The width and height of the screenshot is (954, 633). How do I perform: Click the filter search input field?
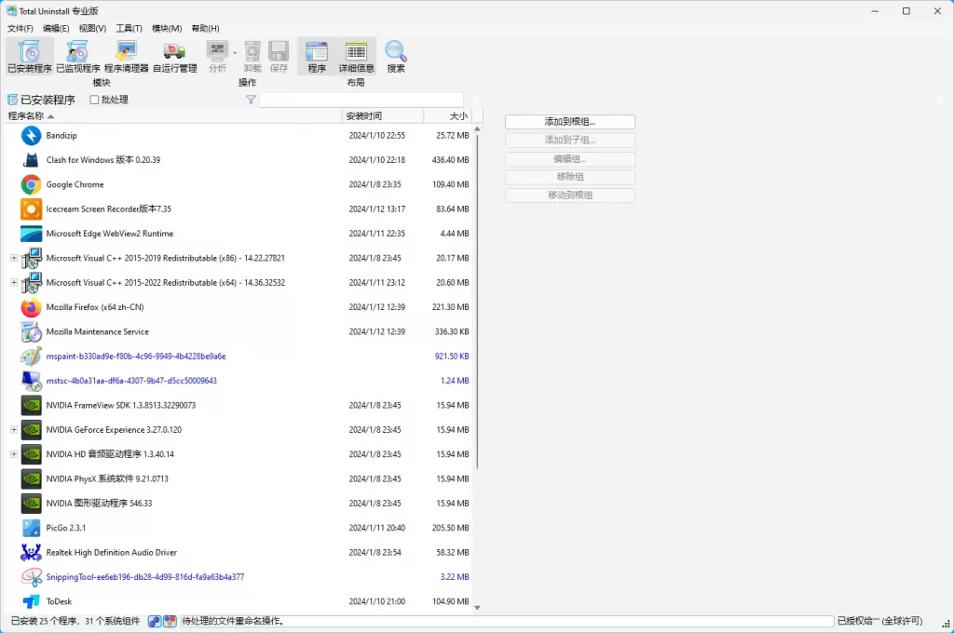click(x=361, y=100)
